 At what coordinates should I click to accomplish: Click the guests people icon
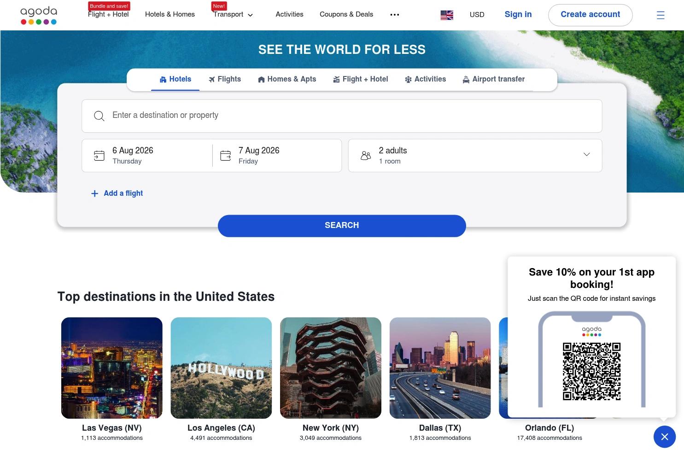(x=366, y=156)
